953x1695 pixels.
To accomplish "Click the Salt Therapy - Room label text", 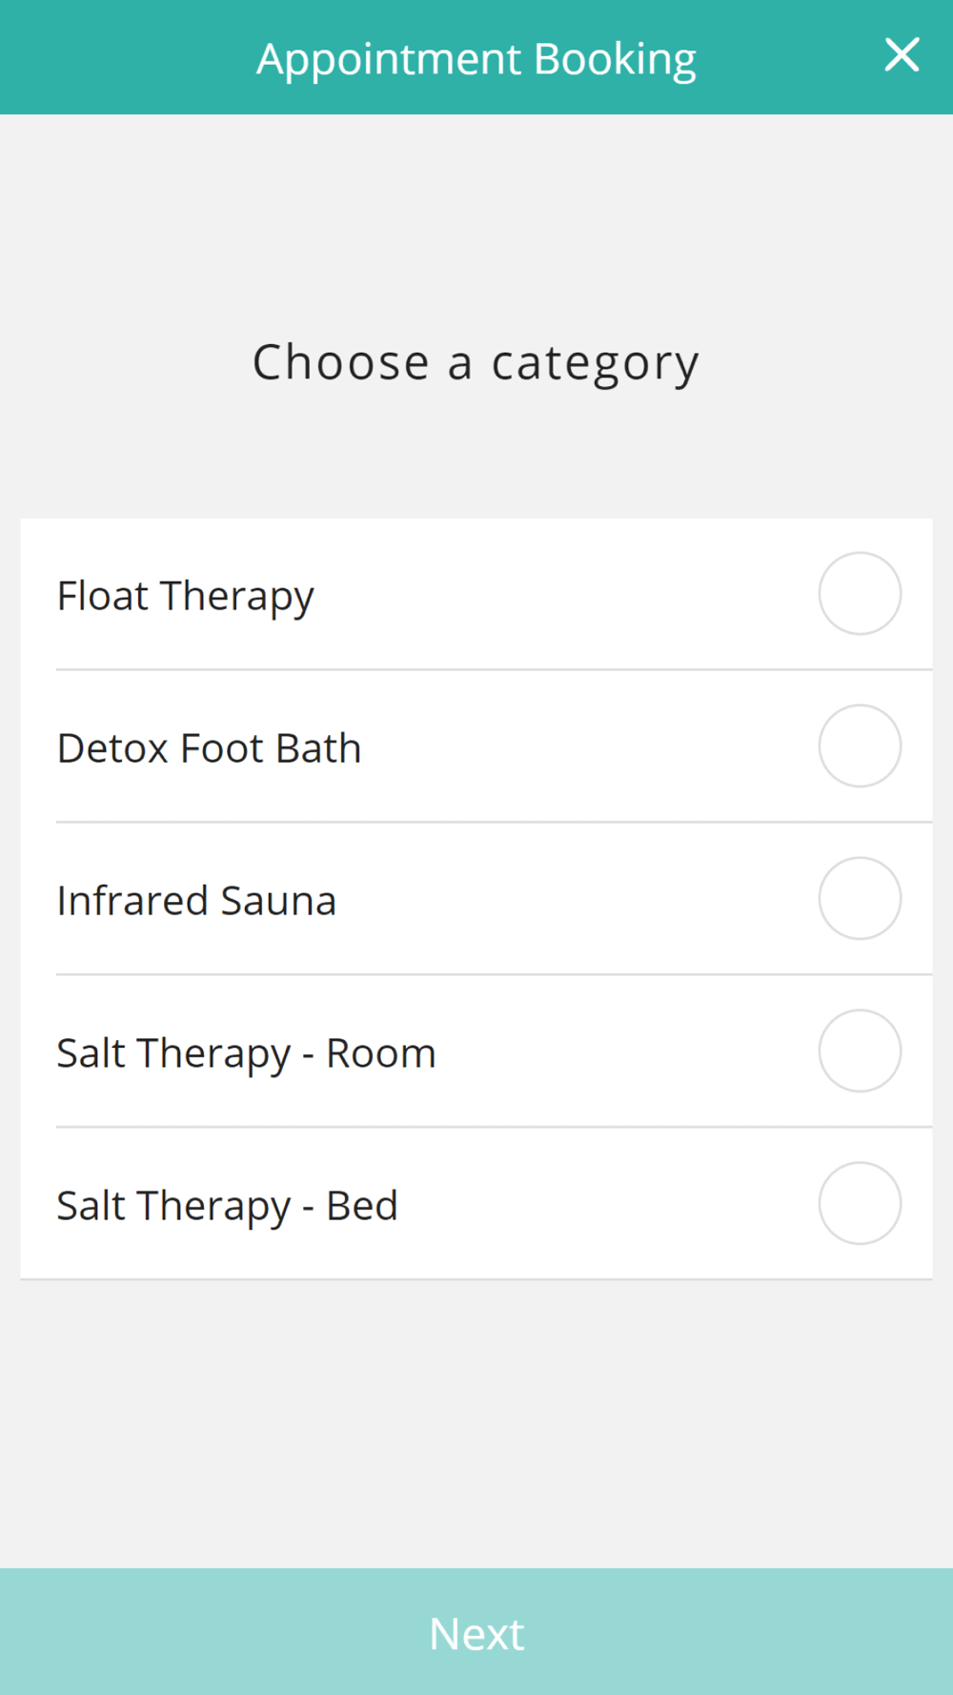I will (246, 1054).
